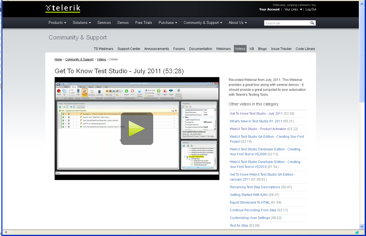Click the Videos breadcrumb link
Screen dimensions: 366x236
point(101,59)
